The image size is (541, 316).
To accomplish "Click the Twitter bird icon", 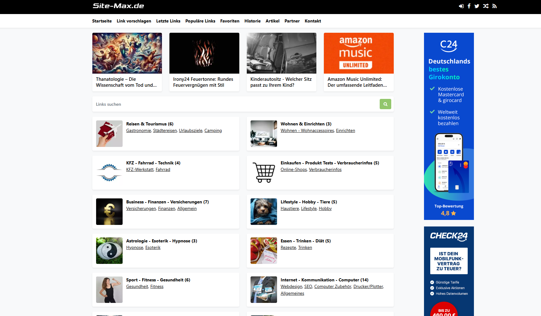I will (x=477, y=6).
